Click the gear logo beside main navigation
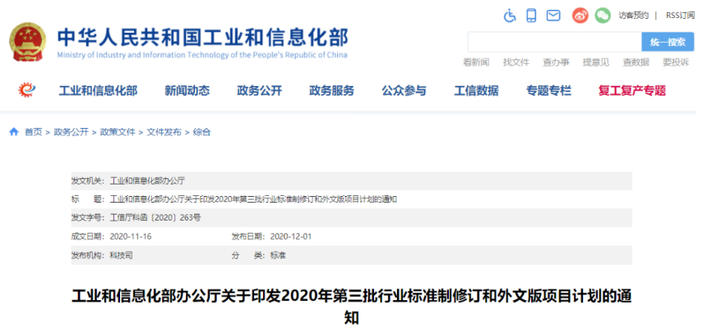The height and width of the screenshot is (333, 707). pos(27,90)
